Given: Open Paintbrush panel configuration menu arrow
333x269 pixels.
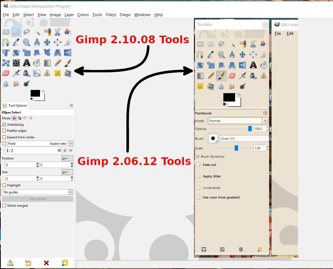Looking at the screenshot, I should pyautogui.click(x=265, y=113).
